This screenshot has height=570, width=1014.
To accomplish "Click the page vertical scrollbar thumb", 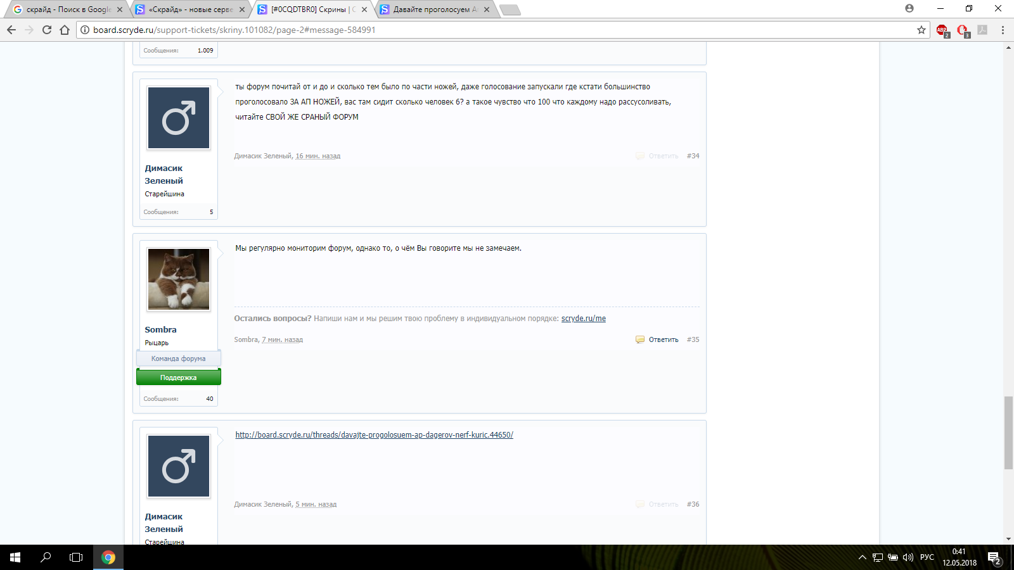I will click(1008, 433).
